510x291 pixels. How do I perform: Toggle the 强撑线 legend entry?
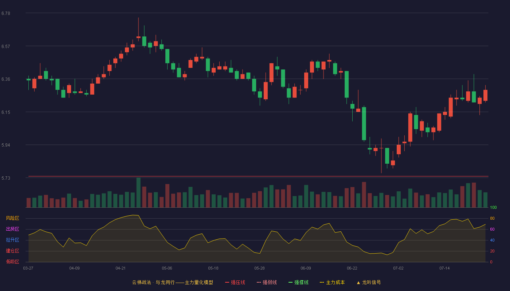click(298, 282)
